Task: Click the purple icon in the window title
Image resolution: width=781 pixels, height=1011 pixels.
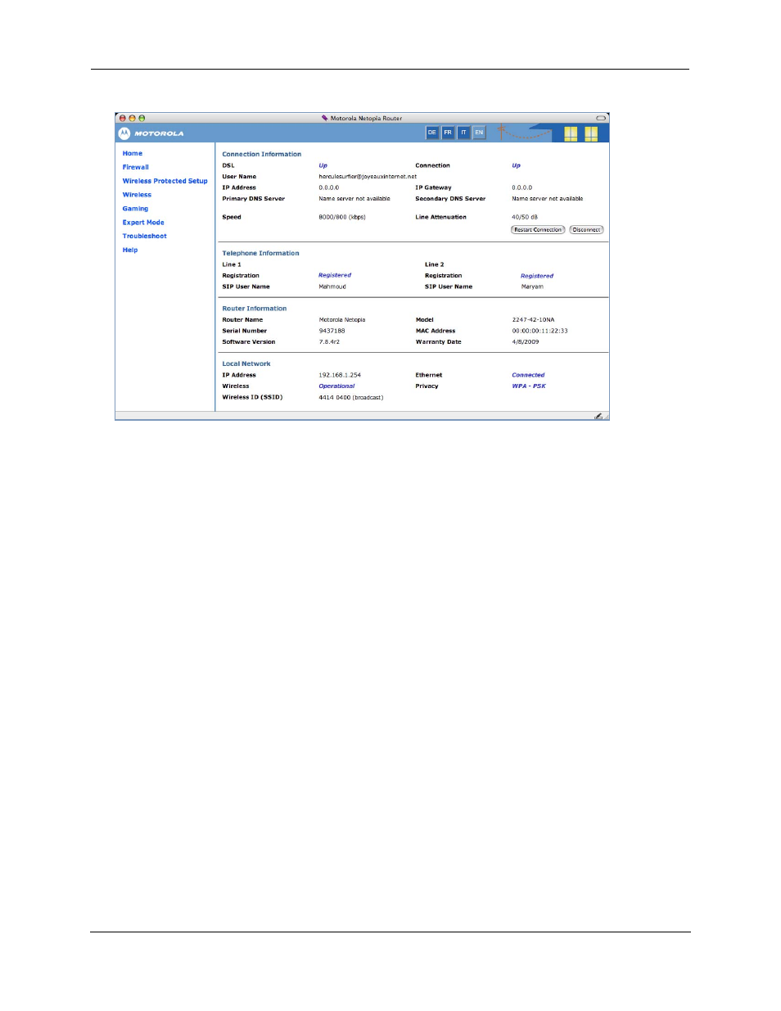Action: tap(325, 118)
